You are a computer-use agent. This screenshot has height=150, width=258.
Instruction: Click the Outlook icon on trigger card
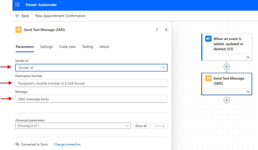(208, 39)
